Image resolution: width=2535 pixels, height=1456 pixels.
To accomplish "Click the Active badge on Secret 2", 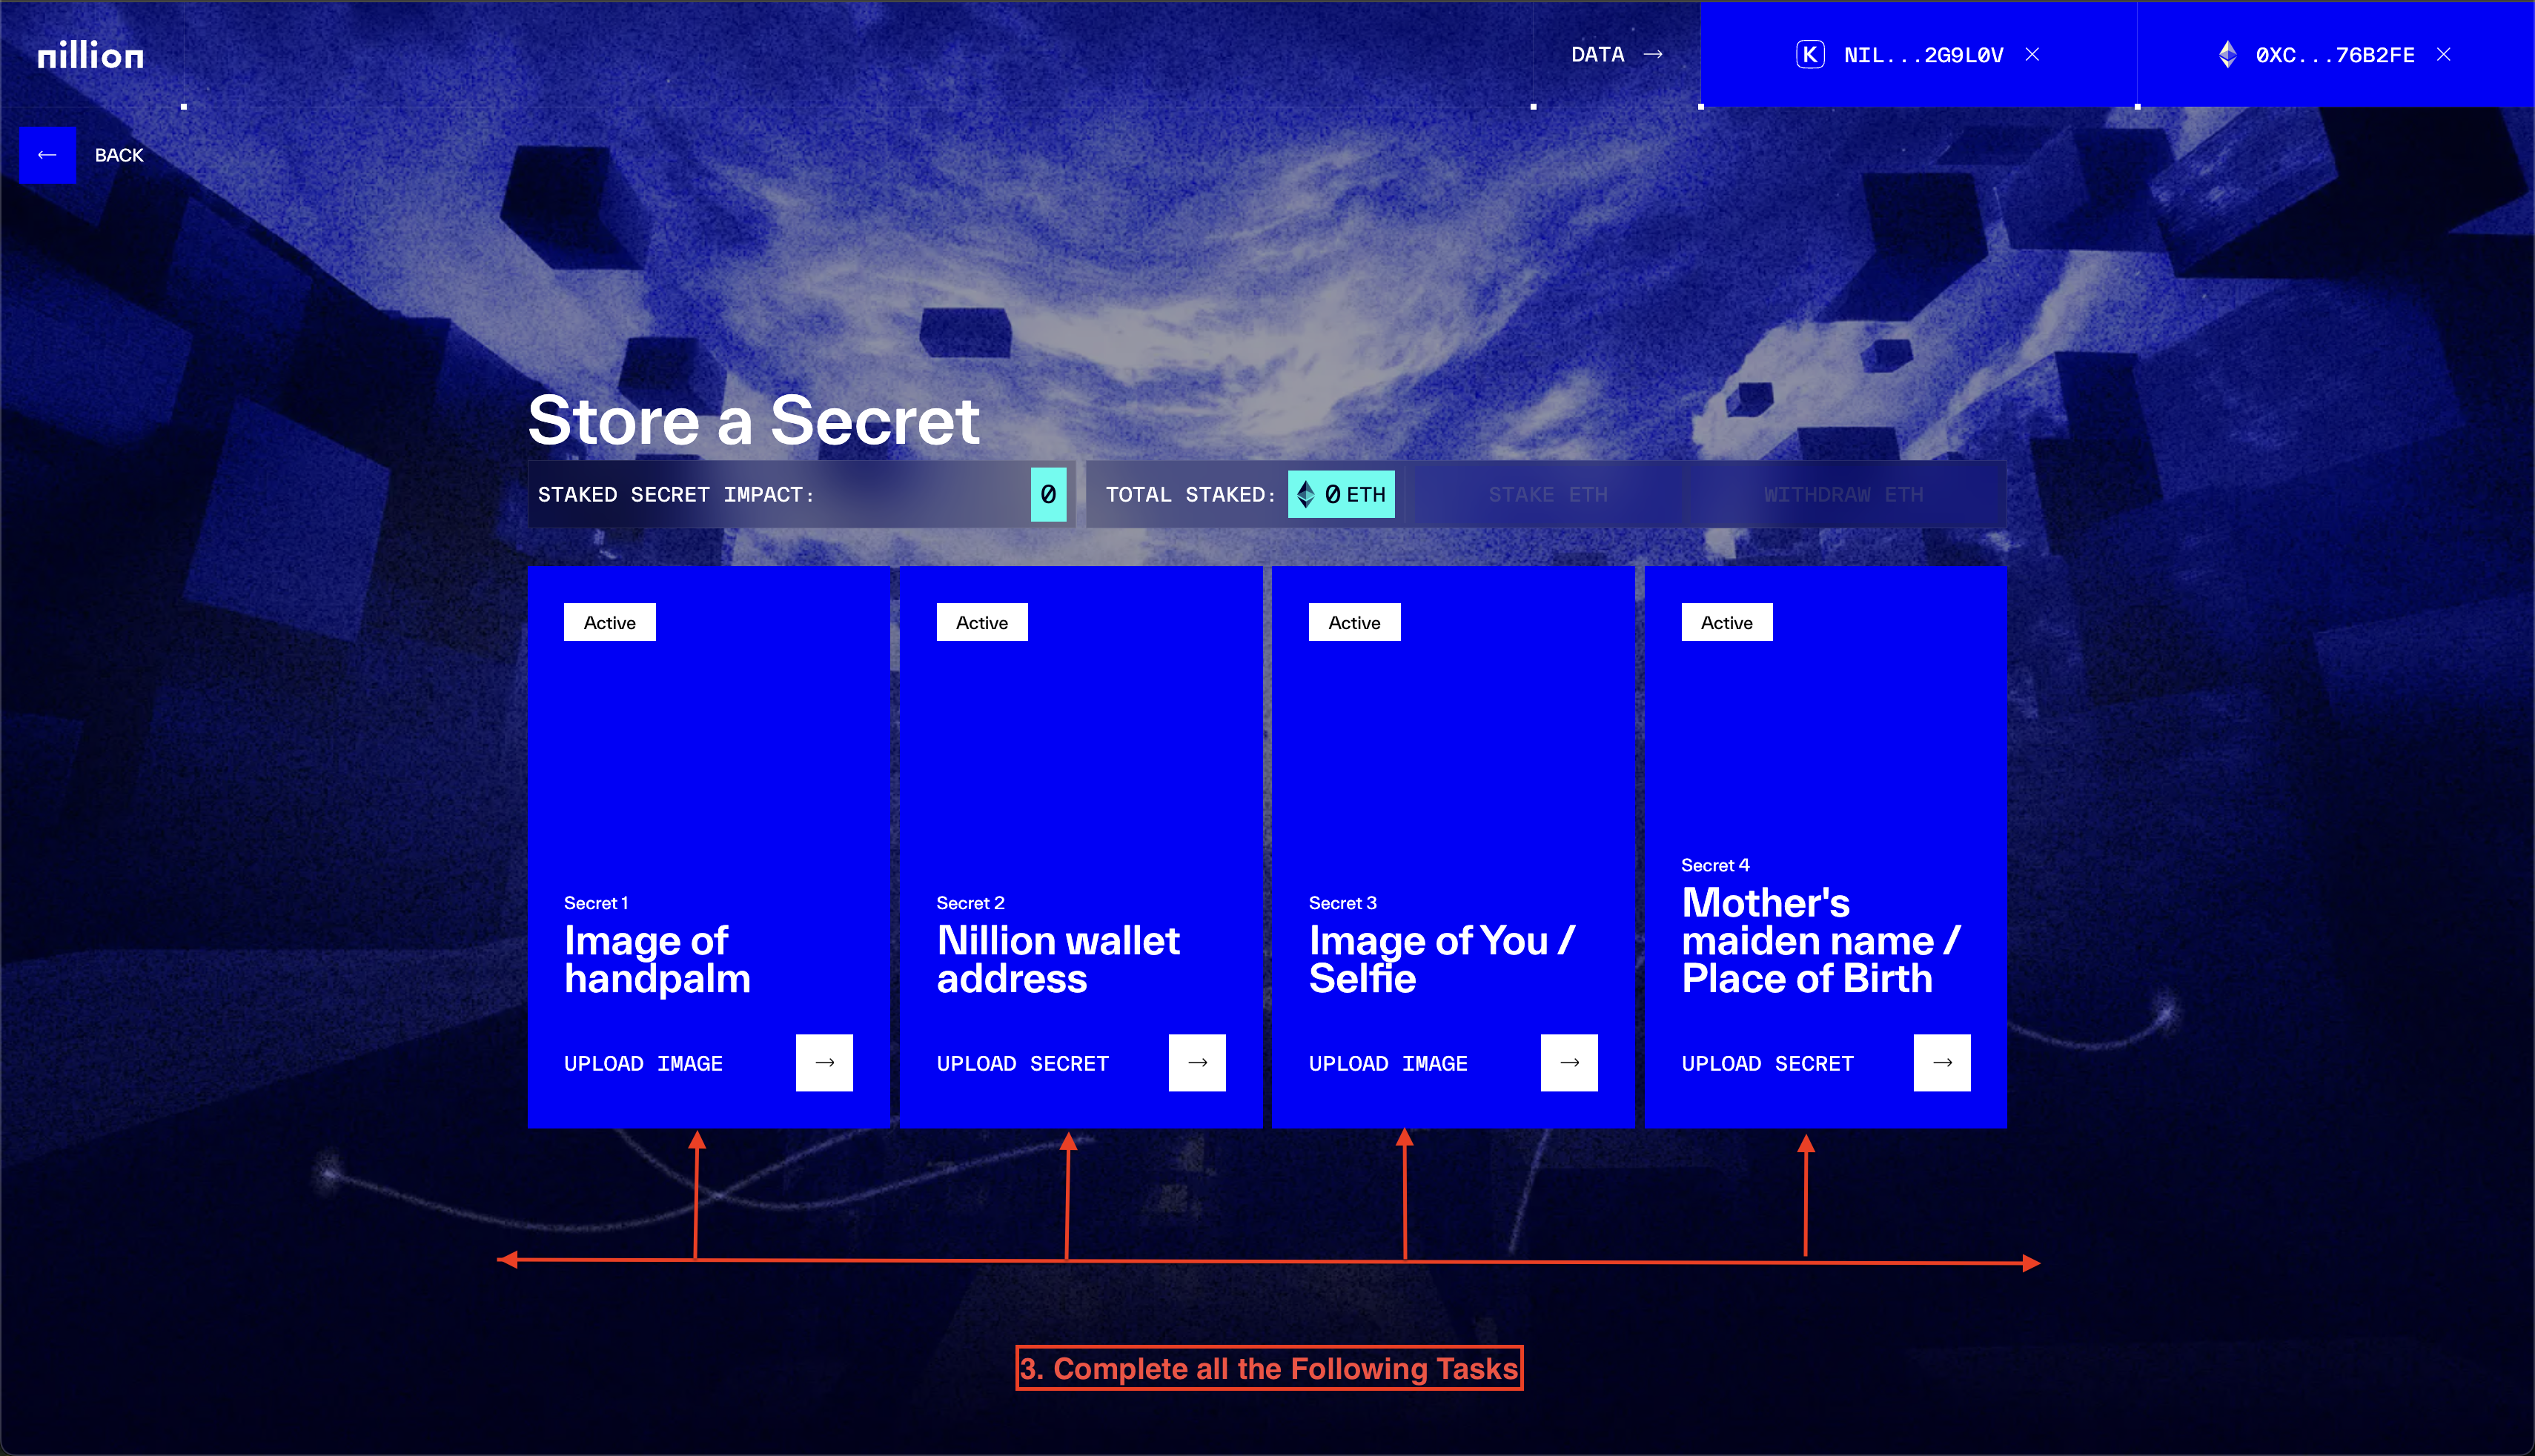I will 981,622.
